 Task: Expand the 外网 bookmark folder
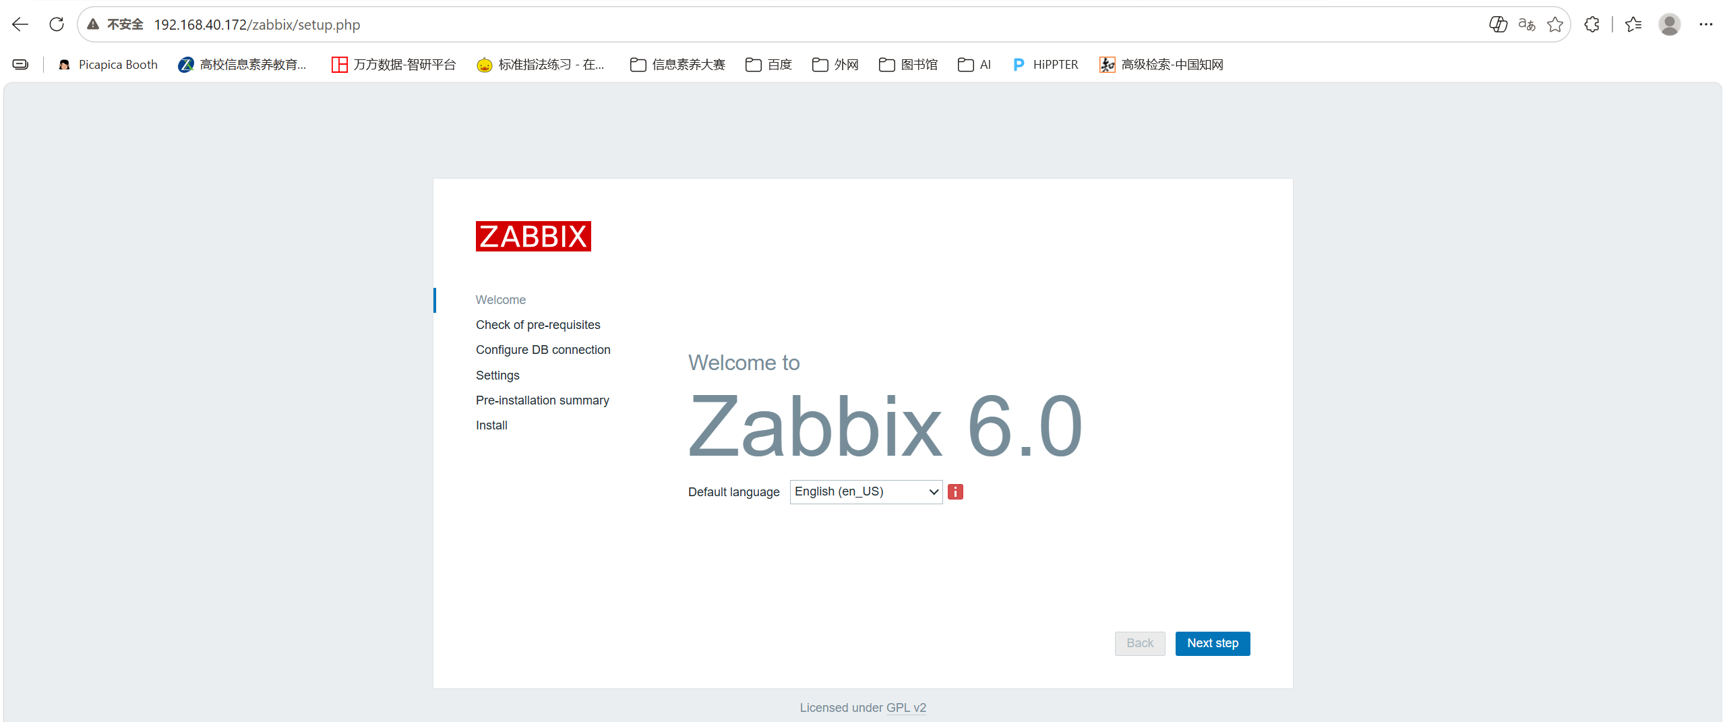[836, 65]
